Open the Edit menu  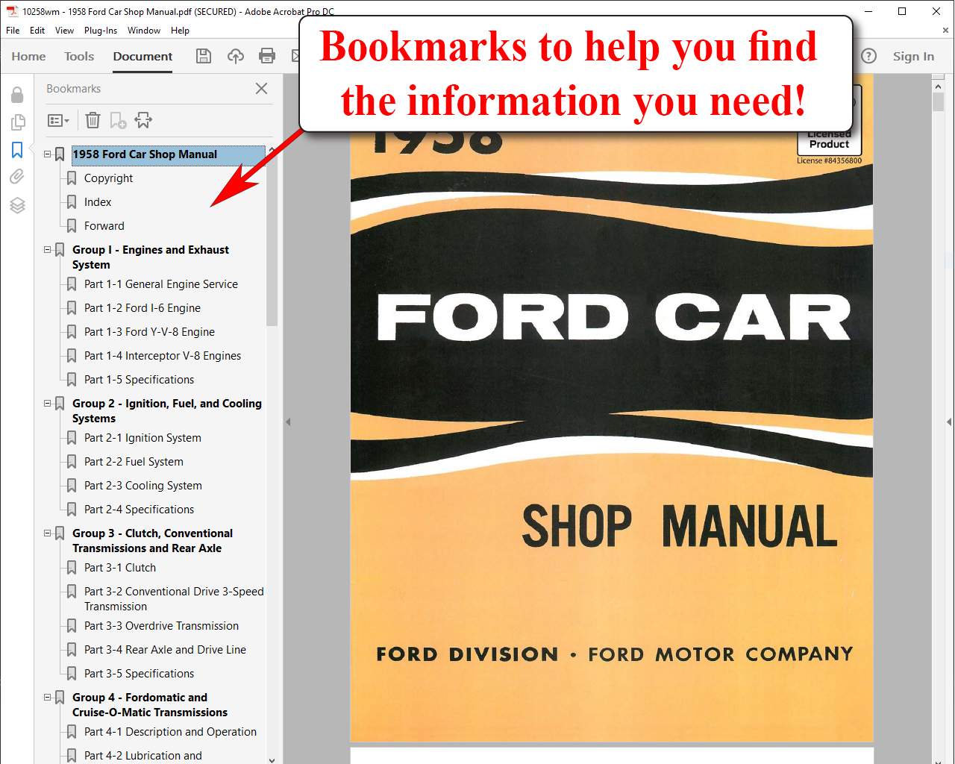click(37, 31)
